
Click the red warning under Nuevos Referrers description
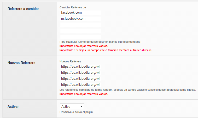pos(84,94)
